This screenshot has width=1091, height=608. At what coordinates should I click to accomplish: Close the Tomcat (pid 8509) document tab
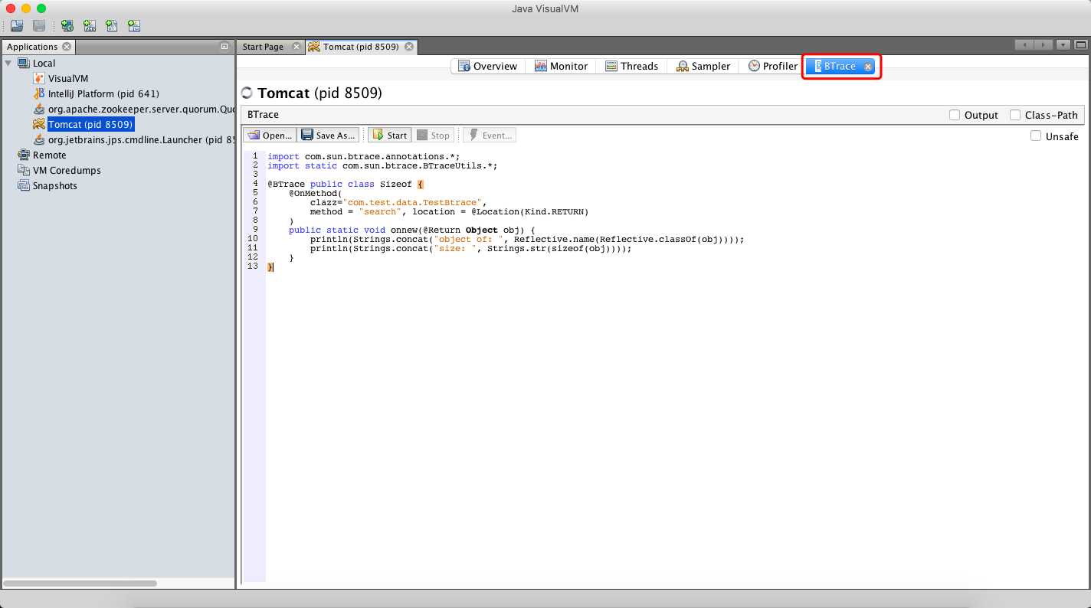click(x=409, y=47)
